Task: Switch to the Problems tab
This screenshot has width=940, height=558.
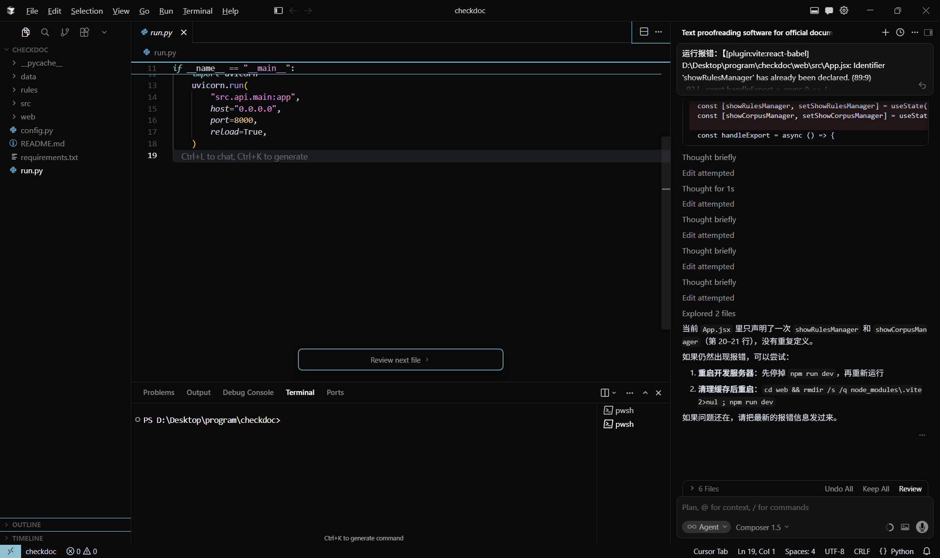Action: (x=159, y=393)
